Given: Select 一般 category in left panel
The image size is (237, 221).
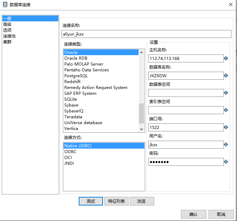Looking at the screenshot, I should 30,18.
